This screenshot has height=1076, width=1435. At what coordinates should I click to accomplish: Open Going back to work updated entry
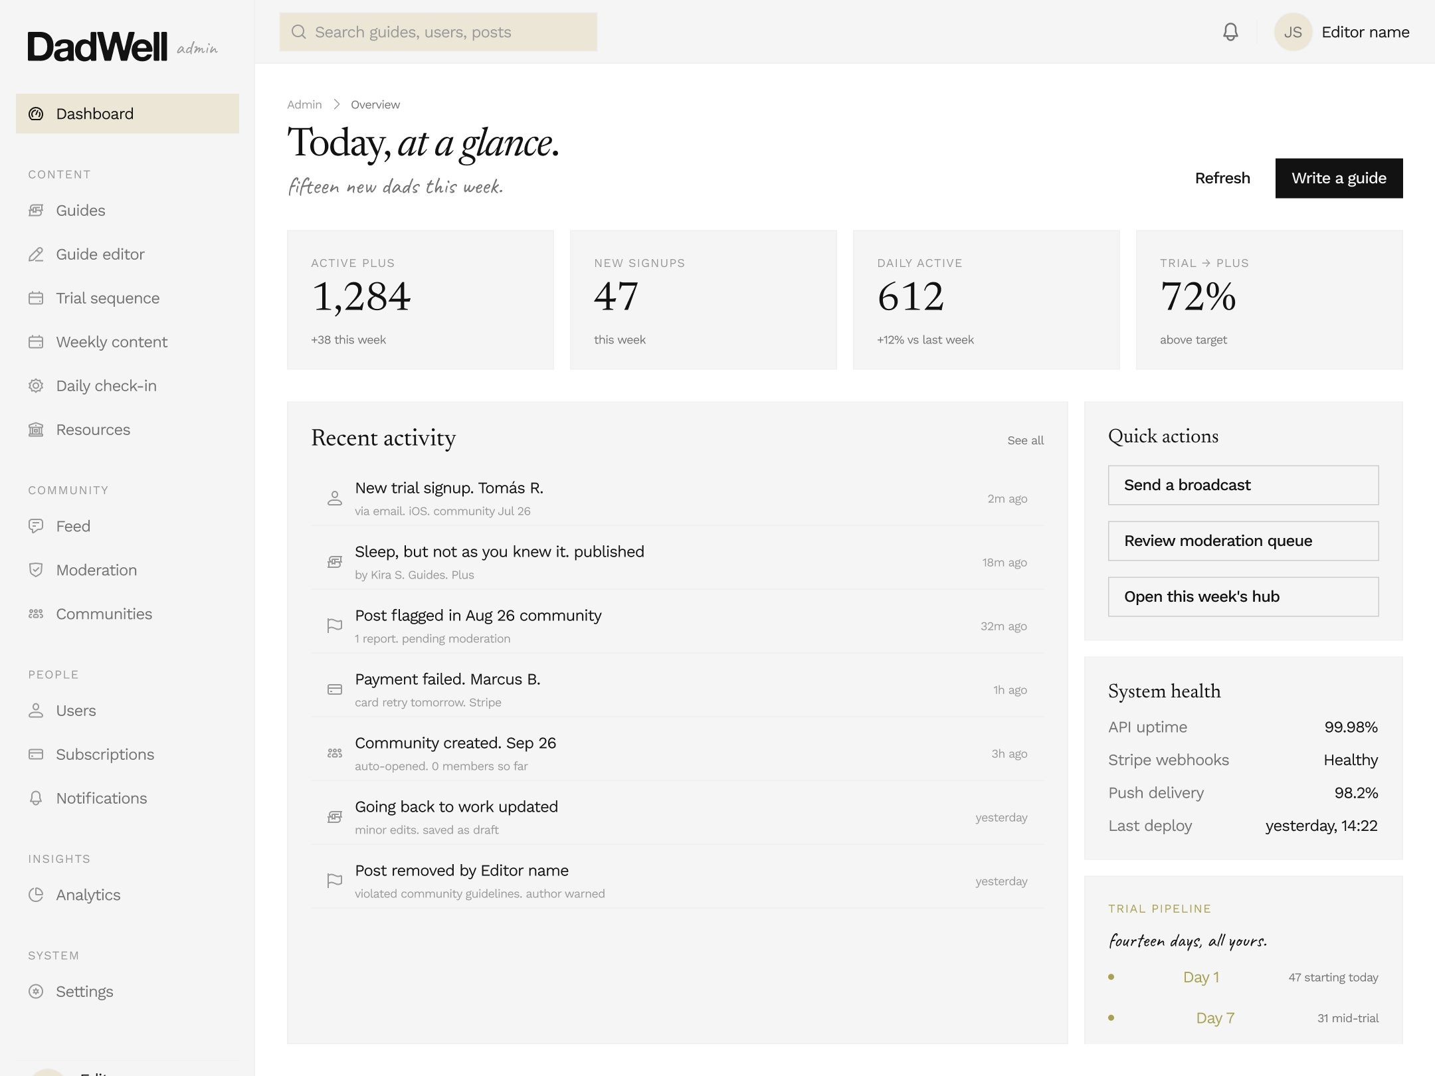point(678,817)
